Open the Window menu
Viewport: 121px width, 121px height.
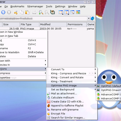coord(73,6)
